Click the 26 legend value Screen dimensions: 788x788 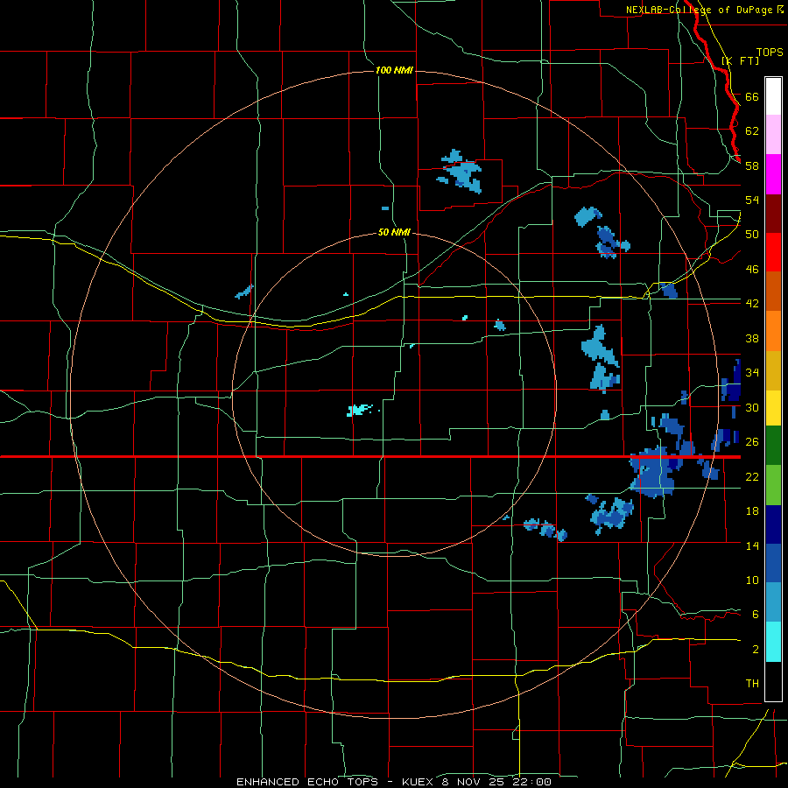pyautogui.click(x=752, y=442)
